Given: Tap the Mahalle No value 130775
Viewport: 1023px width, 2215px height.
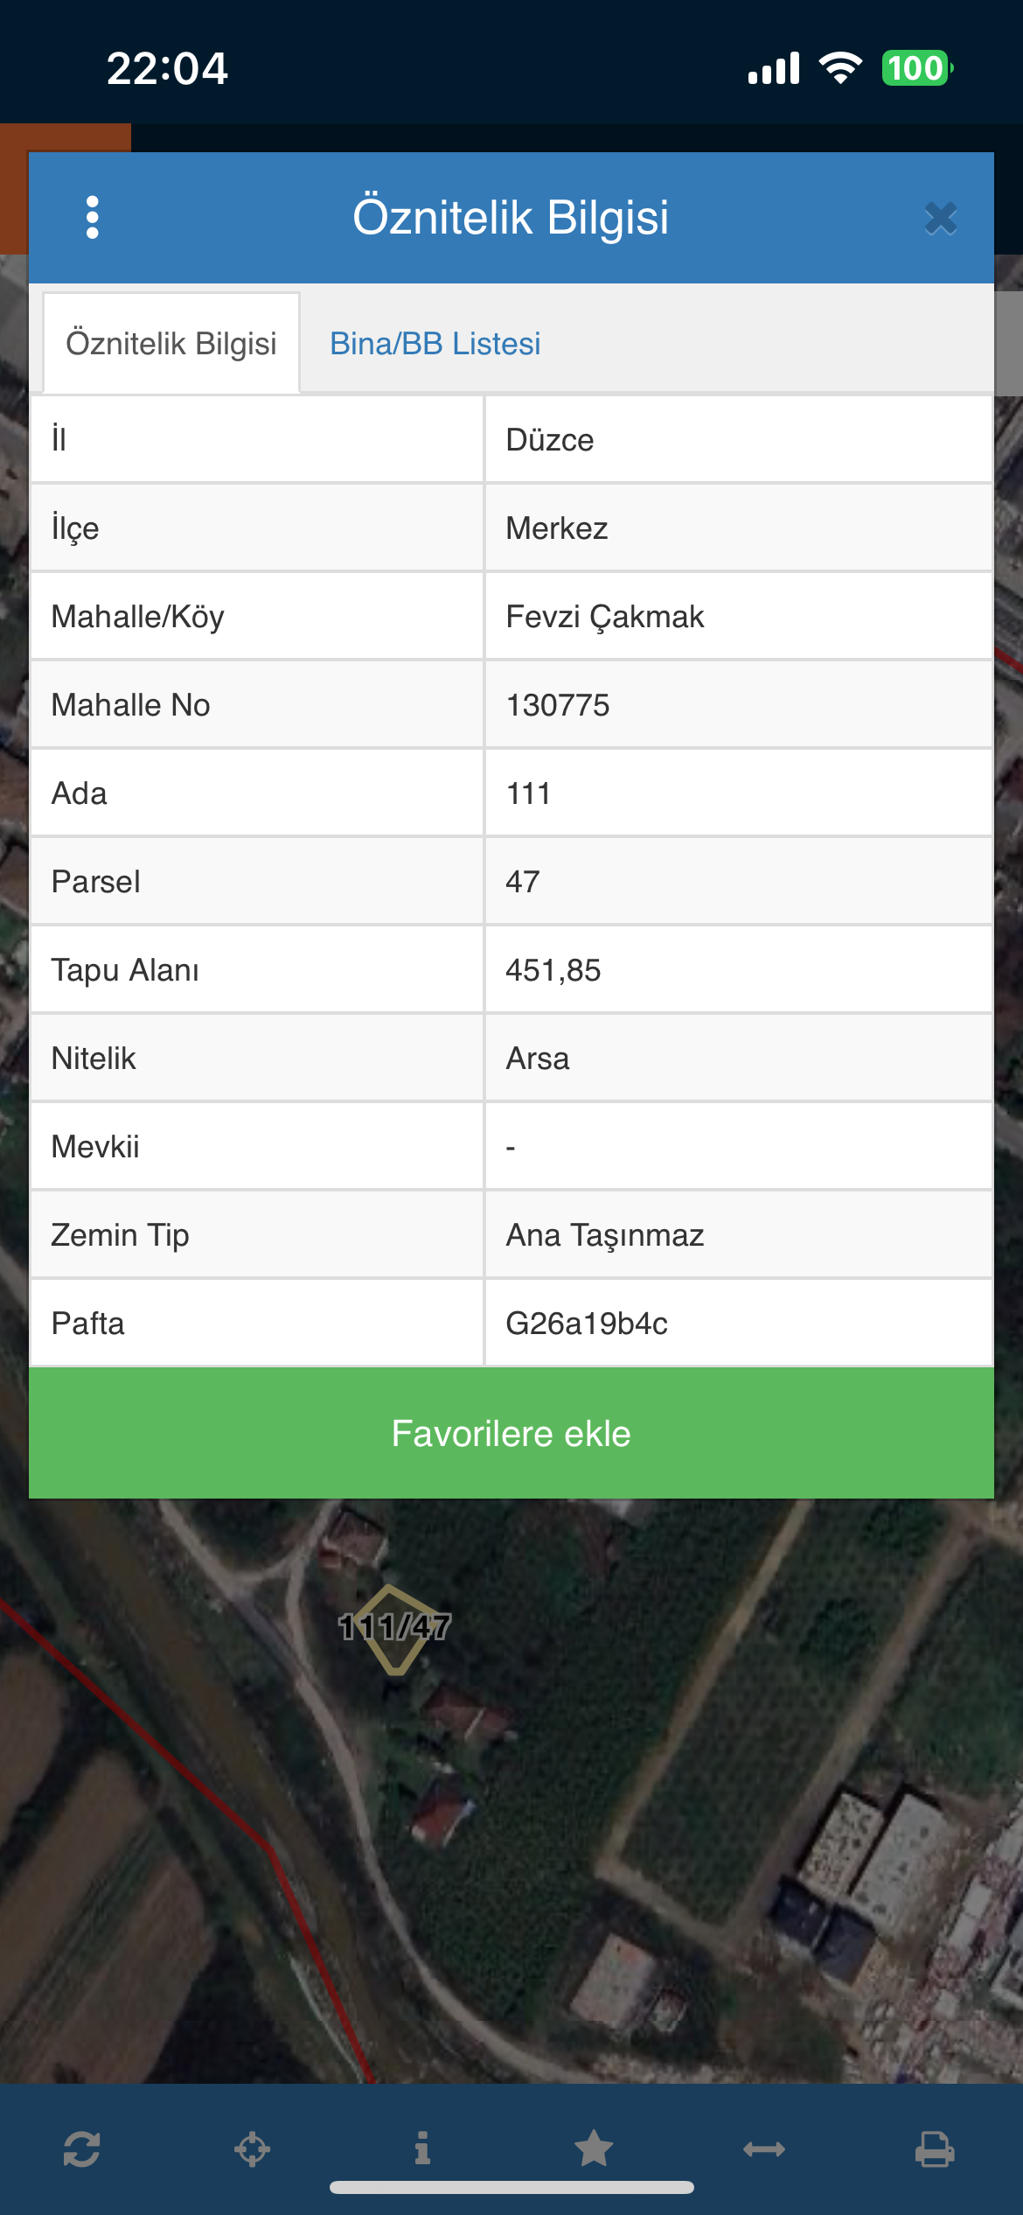Looking at the screenshot, I should click(x=558, y=705).
